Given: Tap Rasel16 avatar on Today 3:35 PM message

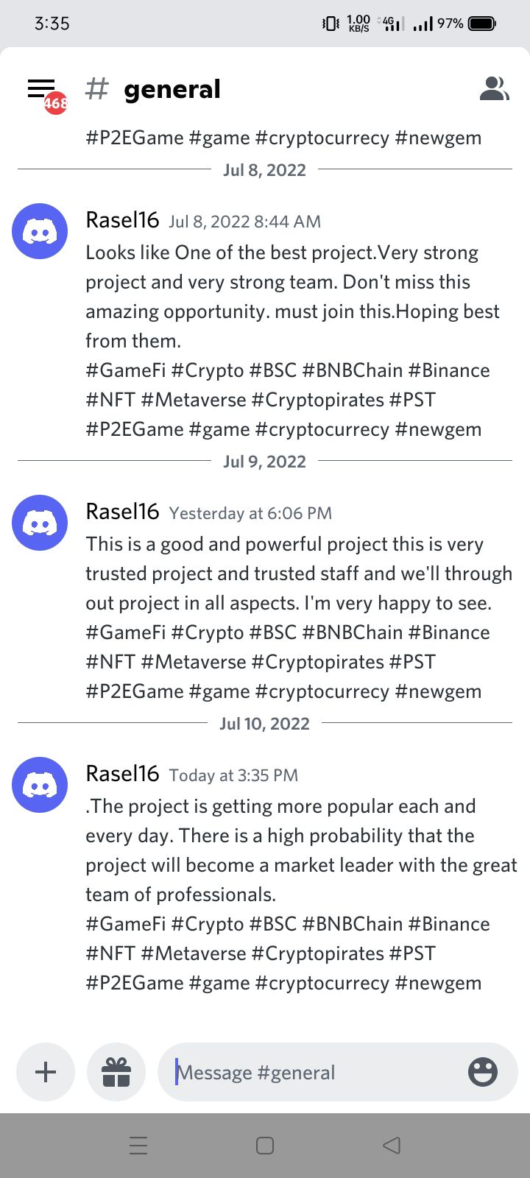Looking at the screenshot, I should coord(40,785).
